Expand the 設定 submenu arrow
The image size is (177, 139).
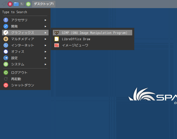46,58
